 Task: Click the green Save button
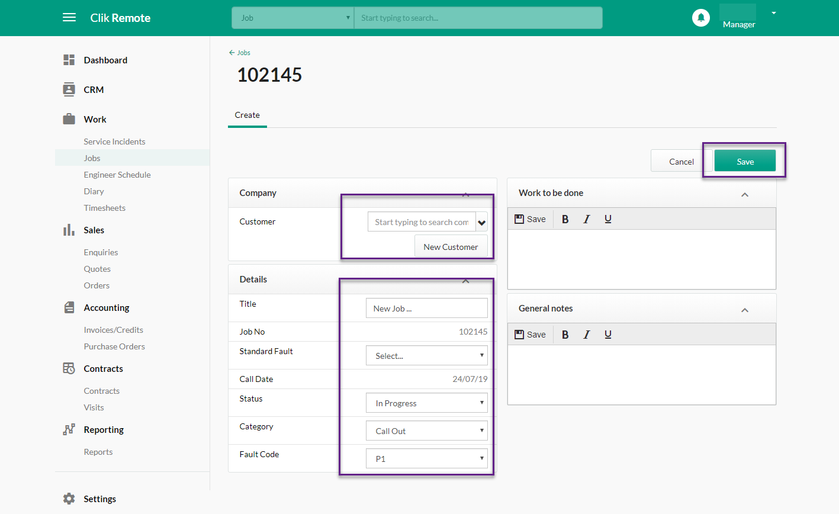coord(745,160)
